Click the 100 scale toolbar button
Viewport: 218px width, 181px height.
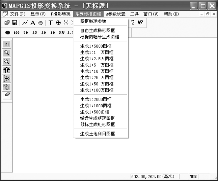(17, 33)
